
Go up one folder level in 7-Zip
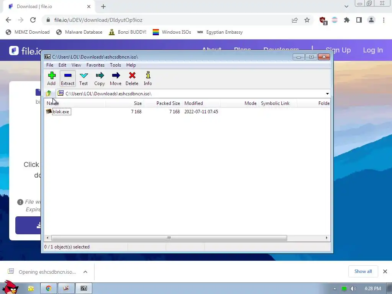click(x=49, y=93)
